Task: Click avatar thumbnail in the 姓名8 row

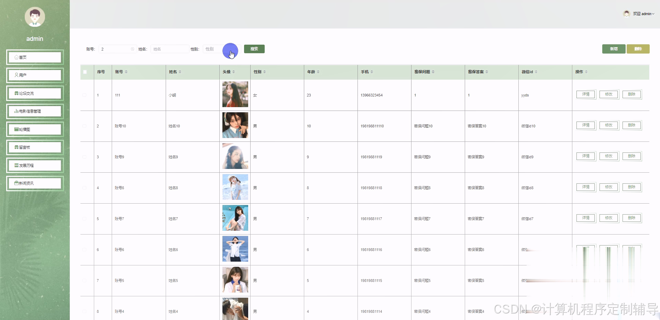Action: pyautogui.click(x=235, y=187)
